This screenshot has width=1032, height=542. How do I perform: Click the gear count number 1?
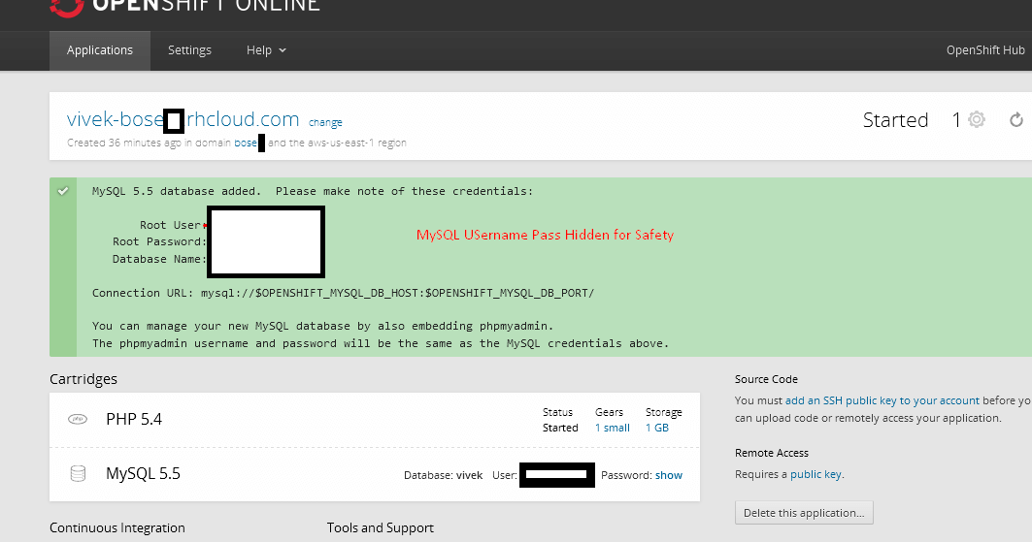coord(955,120)
